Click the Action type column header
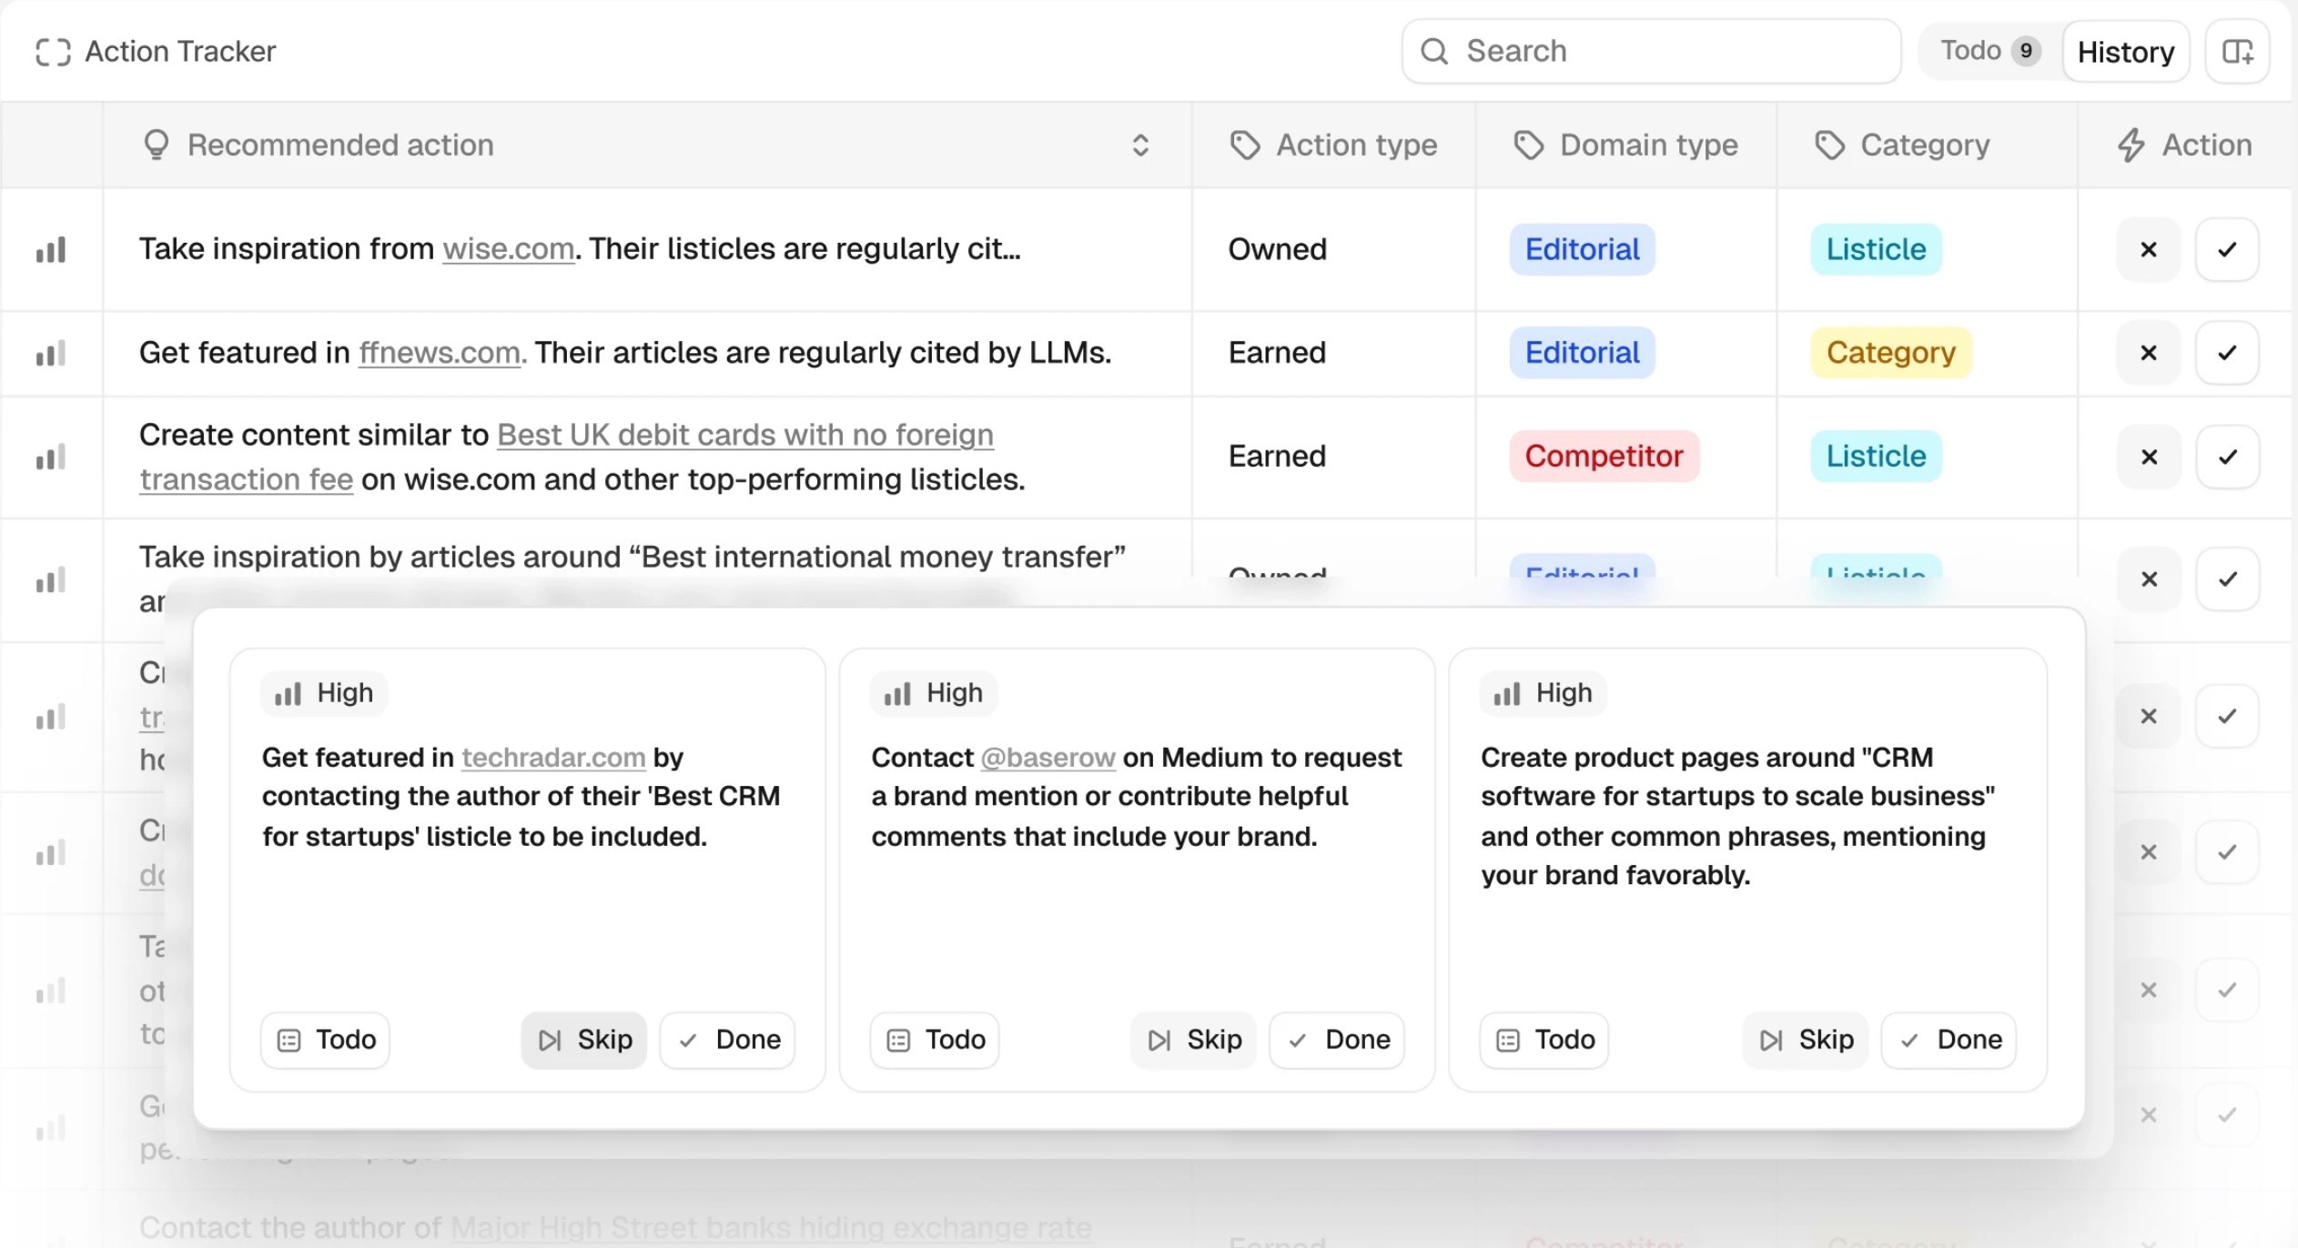 tap(1333, 146)
